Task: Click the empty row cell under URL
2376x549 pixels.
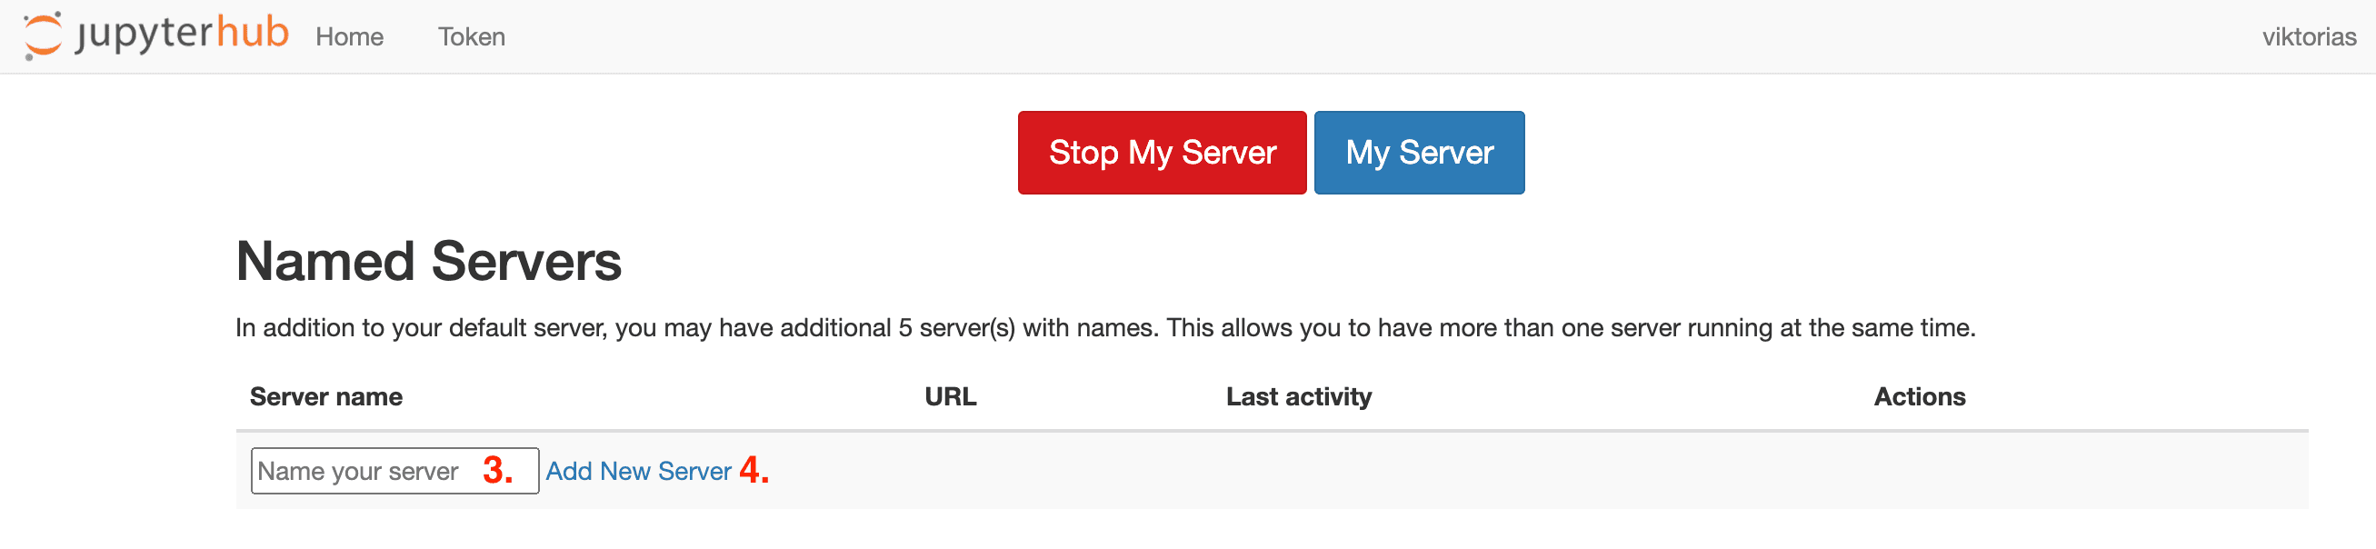Action: pos(949,471)
